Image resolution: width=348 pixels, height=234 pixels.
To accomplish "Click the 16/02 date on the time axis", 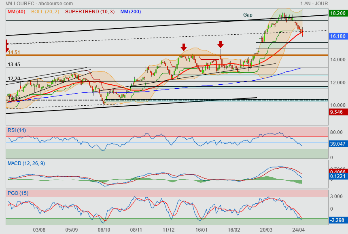I will tap(234, 230).
